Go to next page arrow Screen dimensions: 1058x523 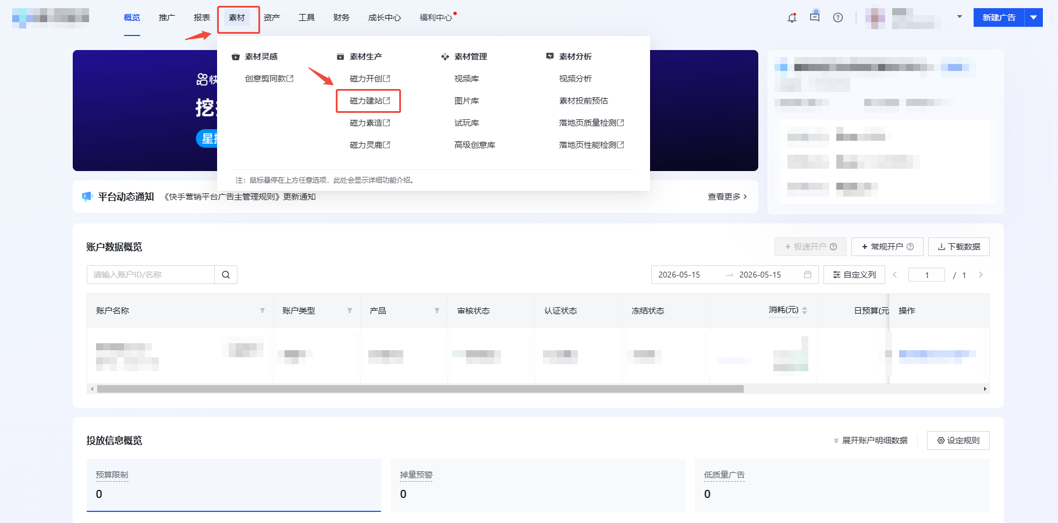pyautogui.click(x=981, y=275)
